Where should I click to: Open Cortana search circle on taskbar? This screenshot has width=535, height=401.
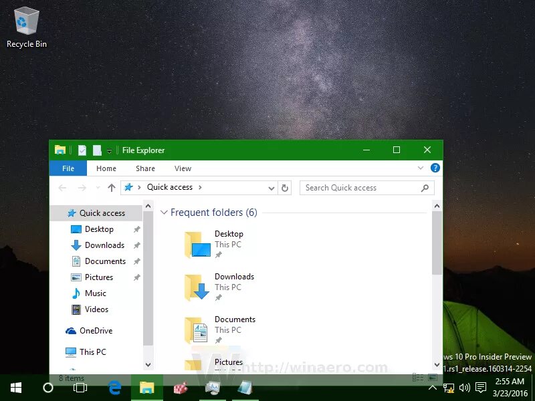click(48, 388)
